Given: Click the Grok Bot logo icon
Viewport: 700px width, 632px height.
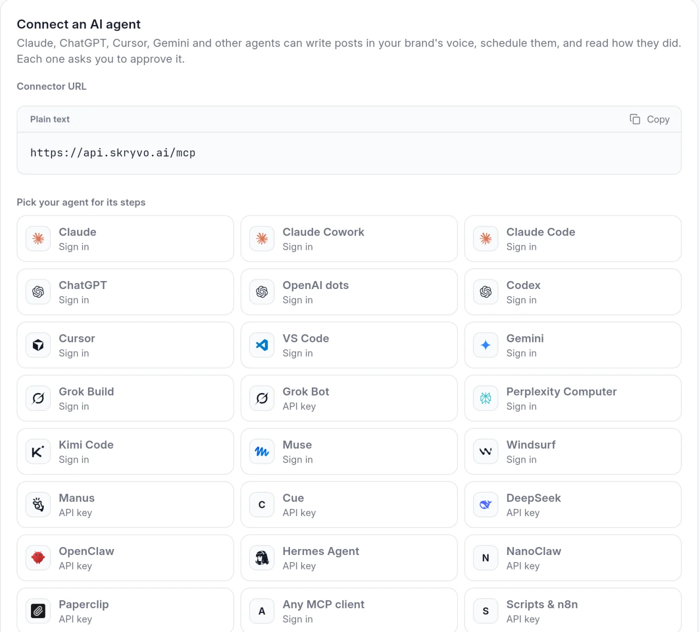Looking at the screenshot, I should coord(262,398).
